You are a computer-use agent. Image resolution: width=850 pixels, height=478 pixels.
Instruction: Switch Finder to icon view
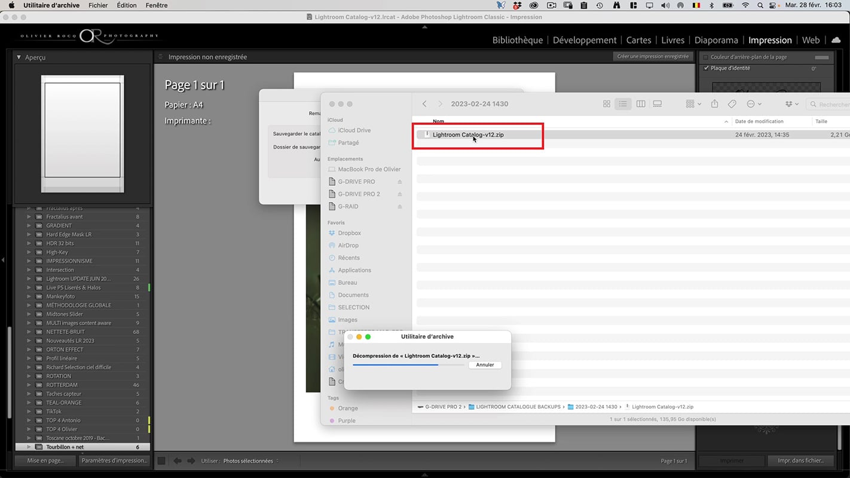pos(607,104)
